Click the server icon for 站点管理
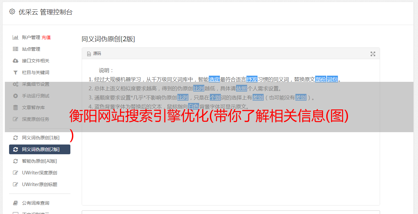418x214 pixels. [x=15, y=49]
